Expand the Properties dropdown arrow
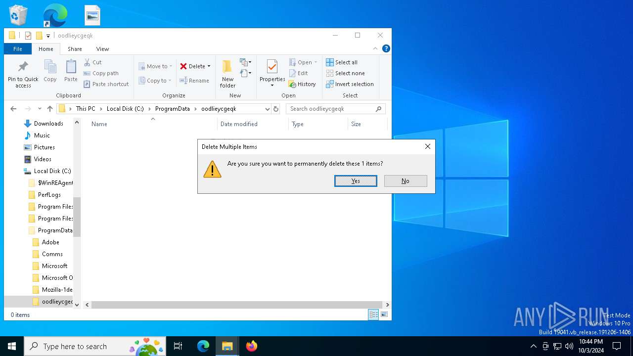633x356 pixels. [272, 86]
